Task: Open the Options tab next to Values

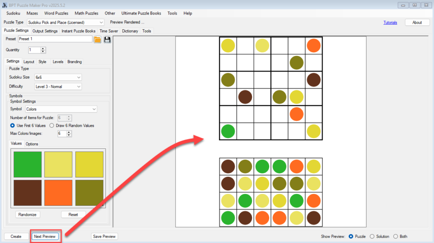Action: click(32, 144)
